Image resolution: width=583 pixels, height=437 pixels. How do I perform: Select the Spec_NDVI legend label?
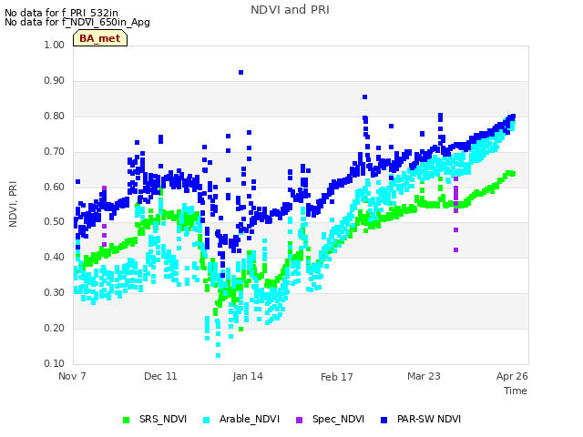point(338,419)
